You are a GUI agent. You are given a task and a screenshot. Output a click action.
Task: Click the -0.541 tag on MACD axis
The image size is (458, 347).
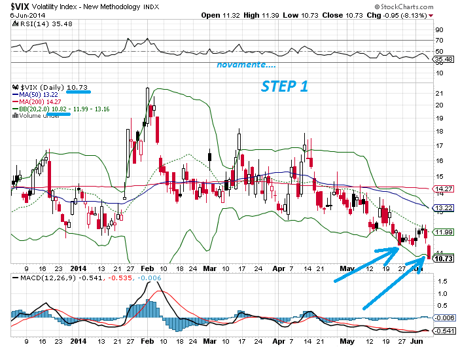(x=444, y=331)
